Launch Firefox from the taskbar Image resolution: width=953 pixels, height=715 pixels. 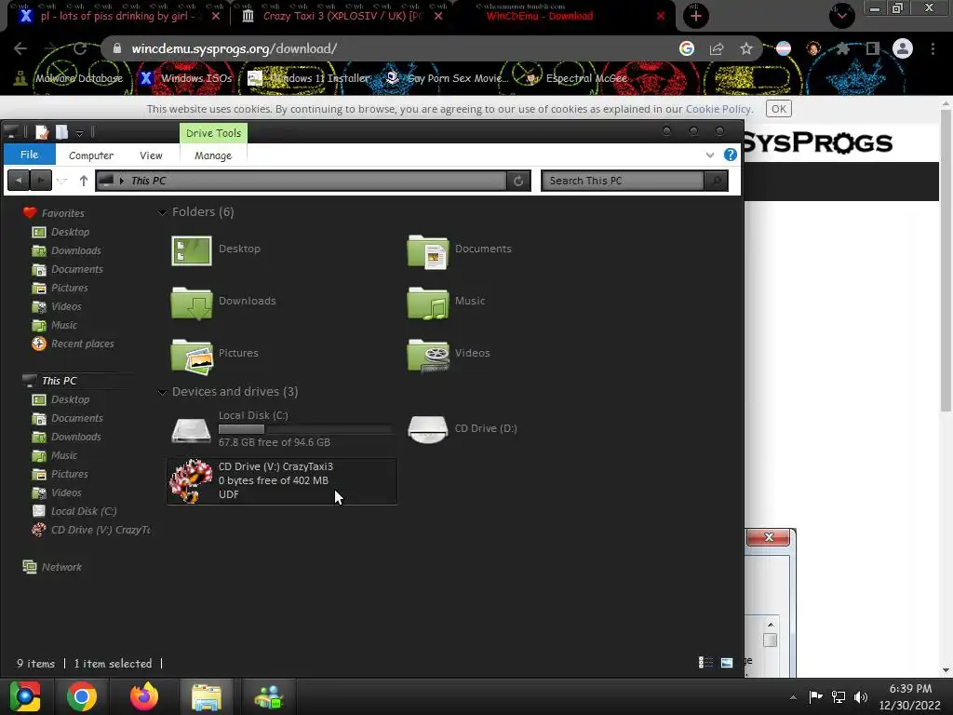pos(143,696)
